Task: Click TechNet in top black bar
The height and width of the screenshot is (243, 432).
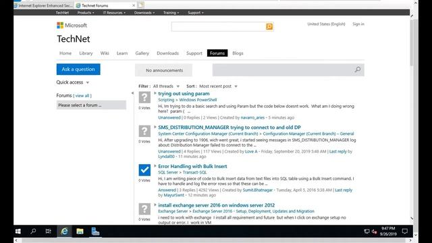Action: point(62,13)
